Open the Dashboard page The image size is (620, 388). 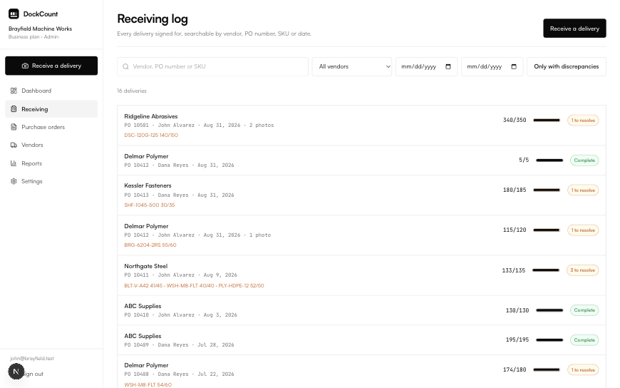point(51,91)
